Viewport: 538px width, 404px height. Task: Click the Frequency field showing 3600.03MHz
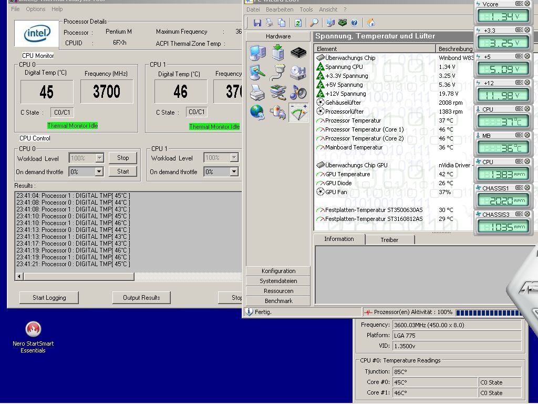[457, 325]
